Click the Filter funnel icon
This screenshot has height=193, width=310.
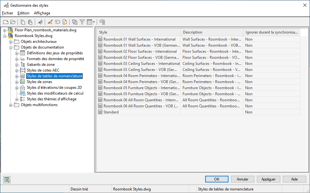click(82, 22)
